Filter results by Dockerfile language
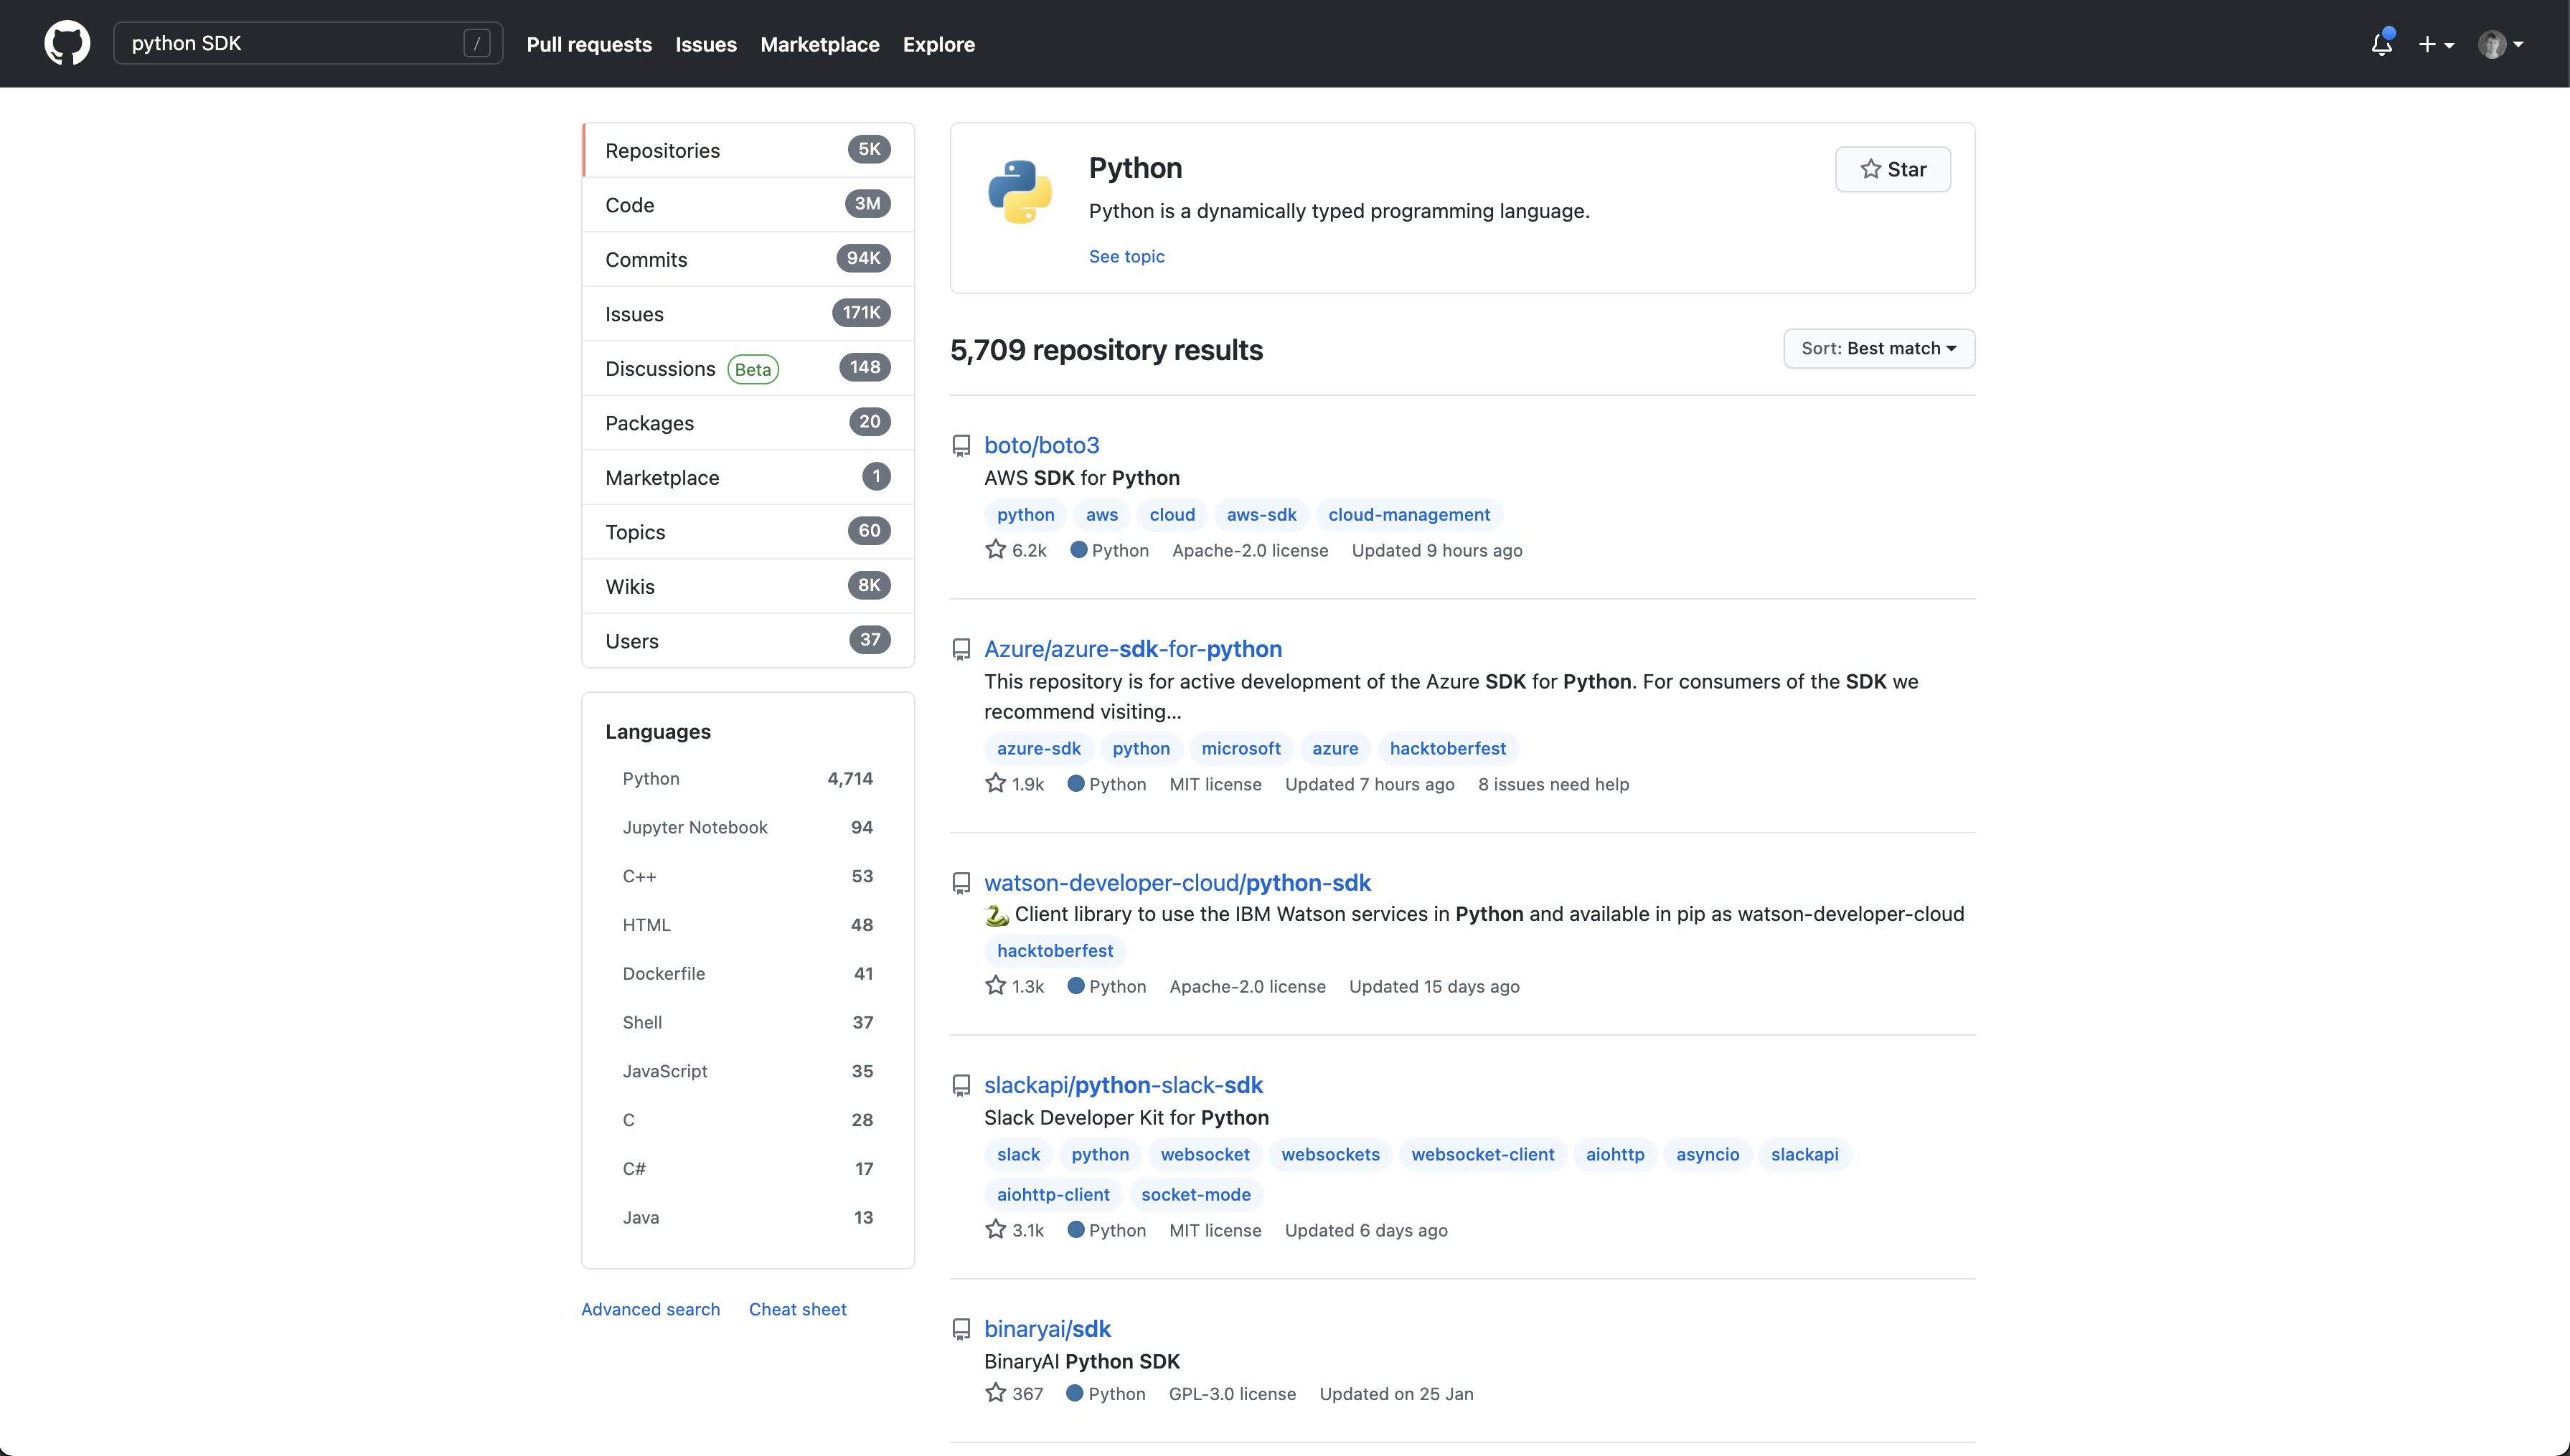Image resolution: width=2570 pixels, height=1456 pixels. (664, 973)
